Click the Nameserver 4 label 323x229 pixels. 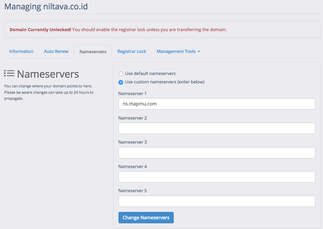pyautogui.click(x=133, y=166)
